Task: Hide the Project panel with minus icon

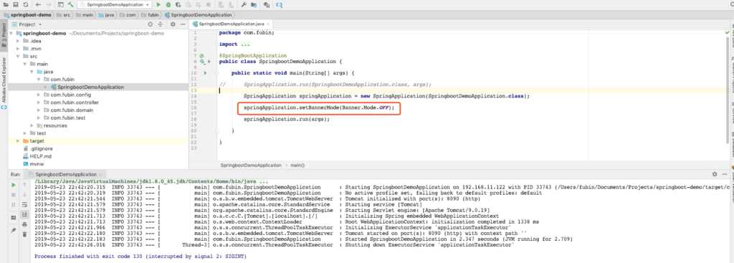Action: click(x=183, y=24)
